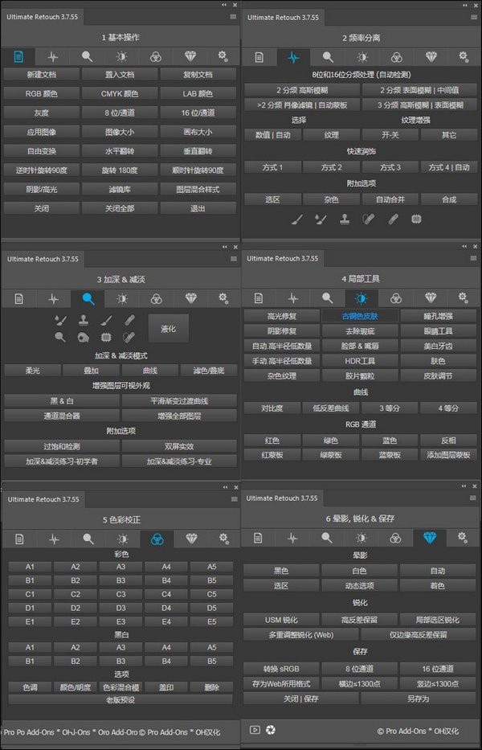Click 动态选项 under vignette
The height and width of the screenshot is (750, 482).
(360, 585)
